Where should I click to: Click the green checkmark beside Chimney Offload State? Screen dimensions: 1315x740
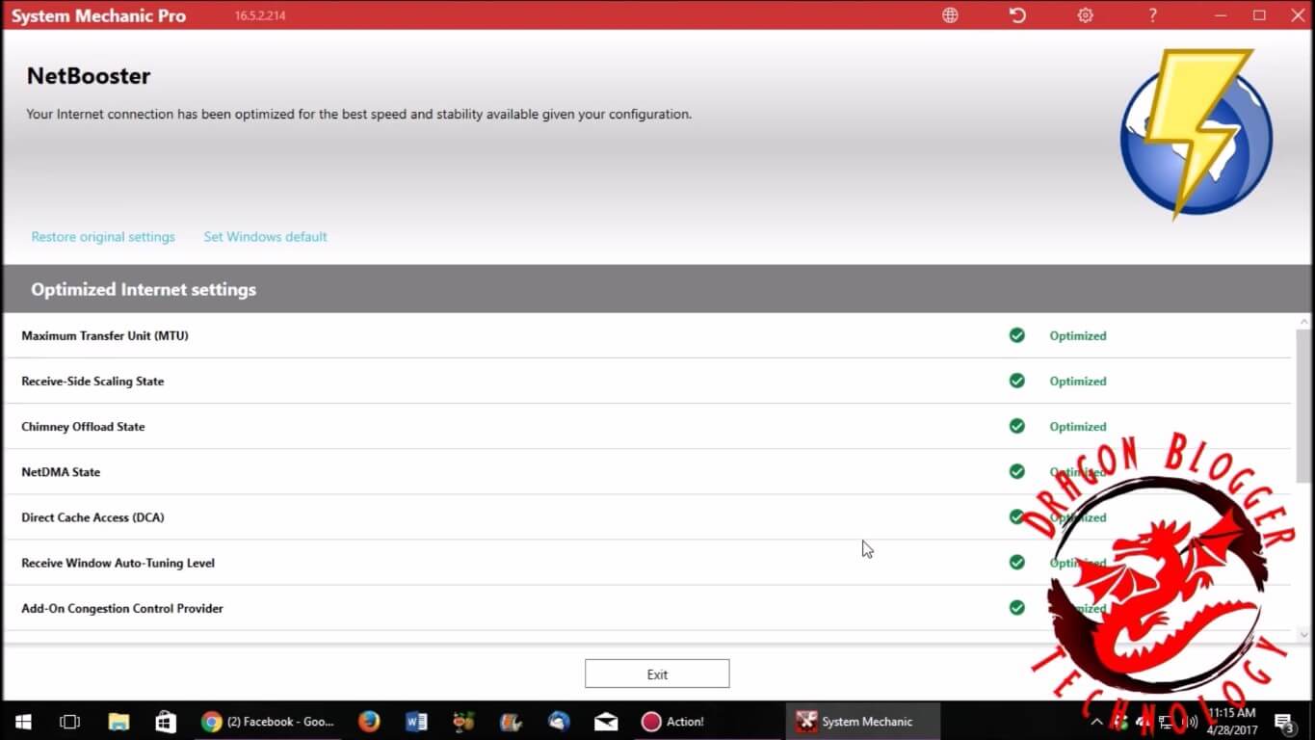pos(1016,426)
